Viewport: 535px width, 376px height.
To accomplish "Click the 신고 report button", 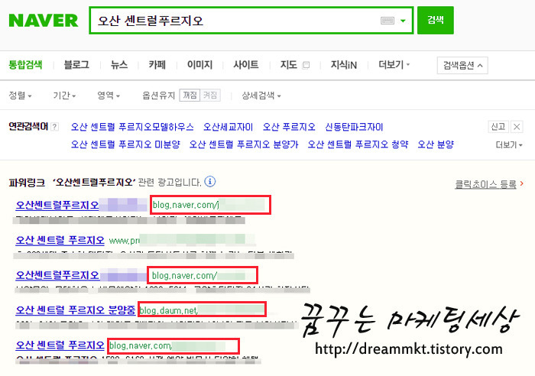I will [x=498, y=127].
